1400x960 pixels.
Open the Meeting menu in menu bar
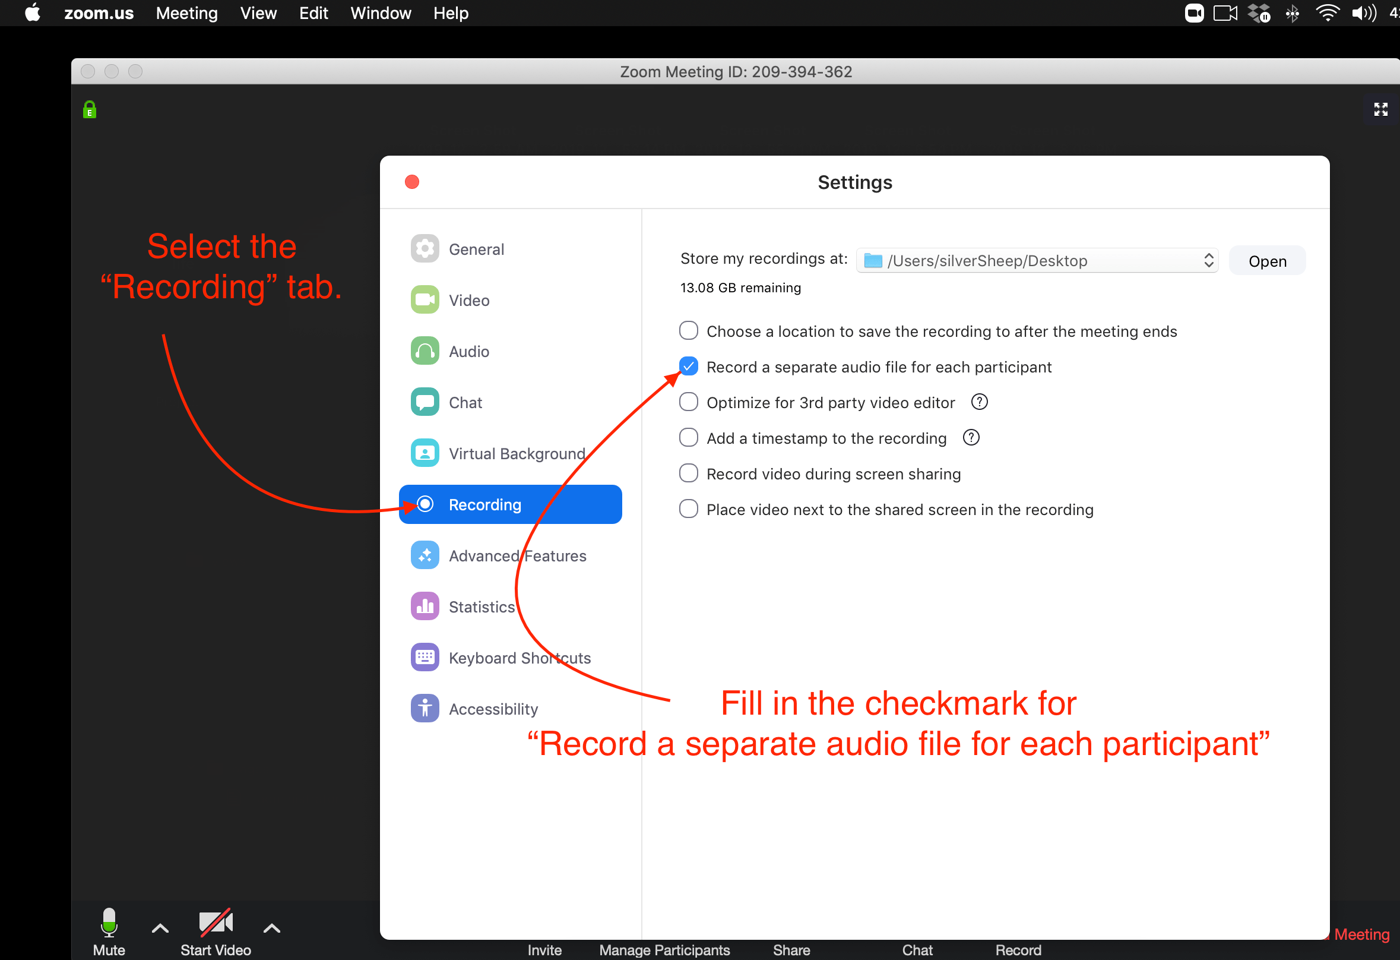(186, 12)
